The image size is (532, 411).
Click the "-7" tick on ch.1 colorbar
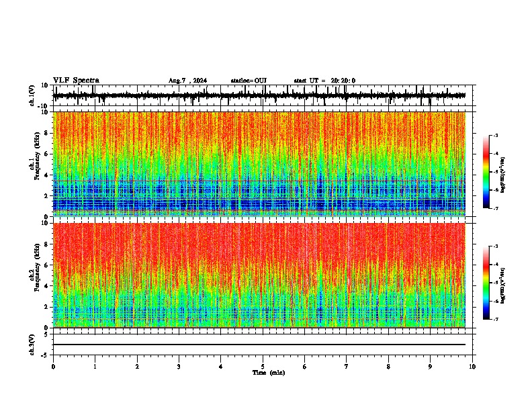point(495,208)
